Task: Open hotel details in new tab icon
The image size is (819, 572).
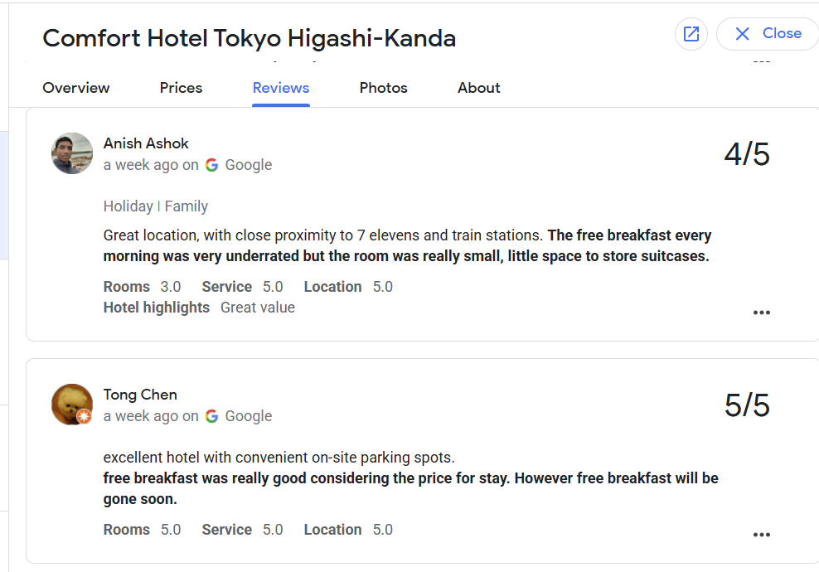Action: pyautogui.click(x=691, y=34)
